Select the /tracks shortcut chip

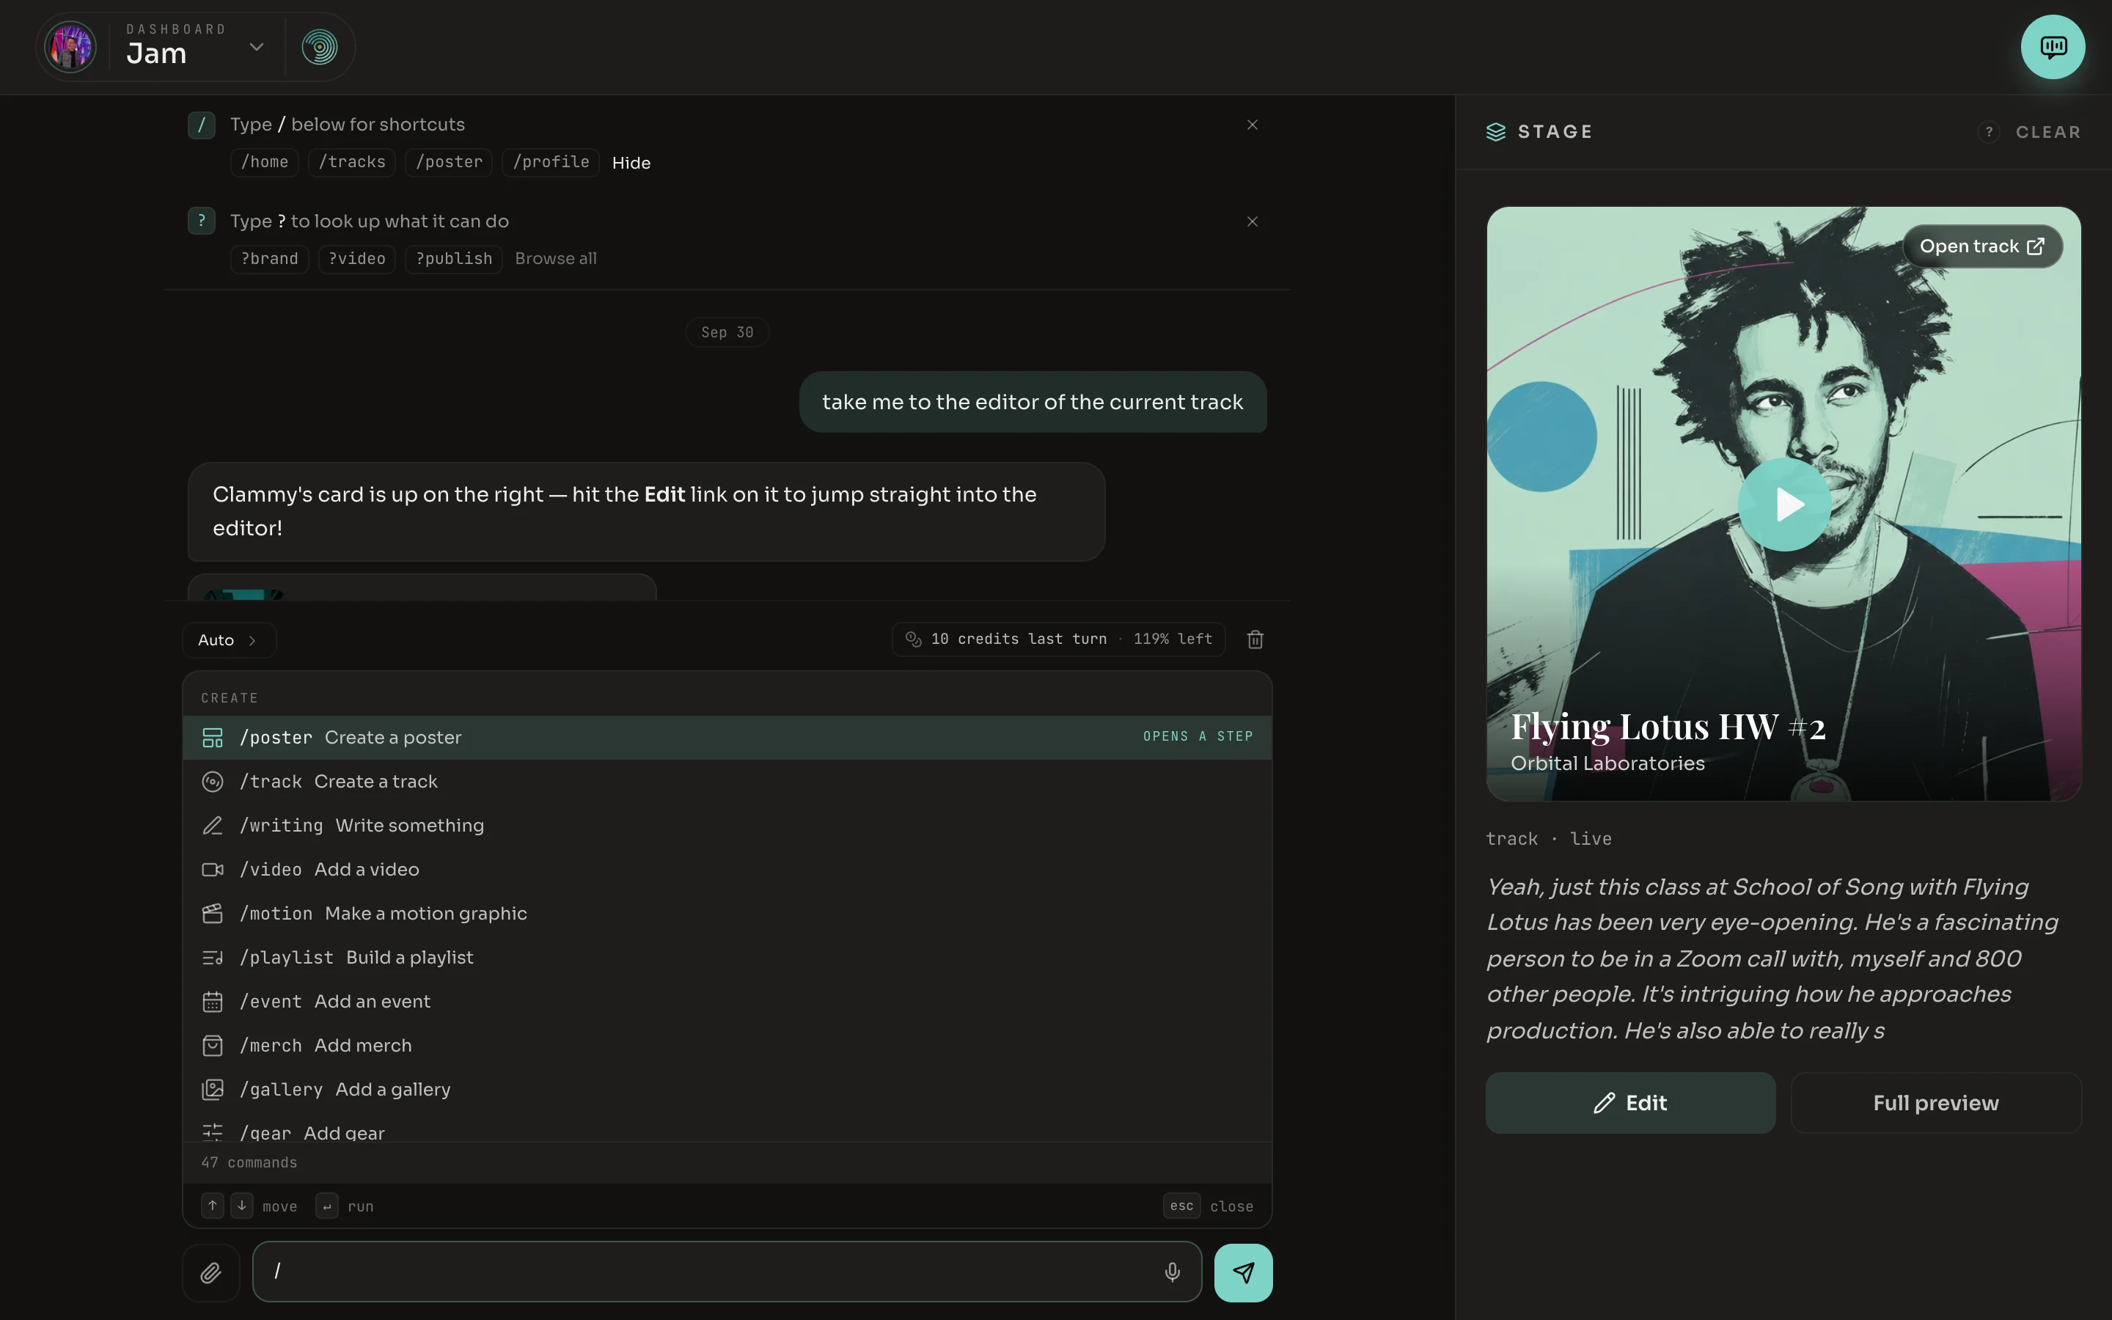(x=352, y=162)
